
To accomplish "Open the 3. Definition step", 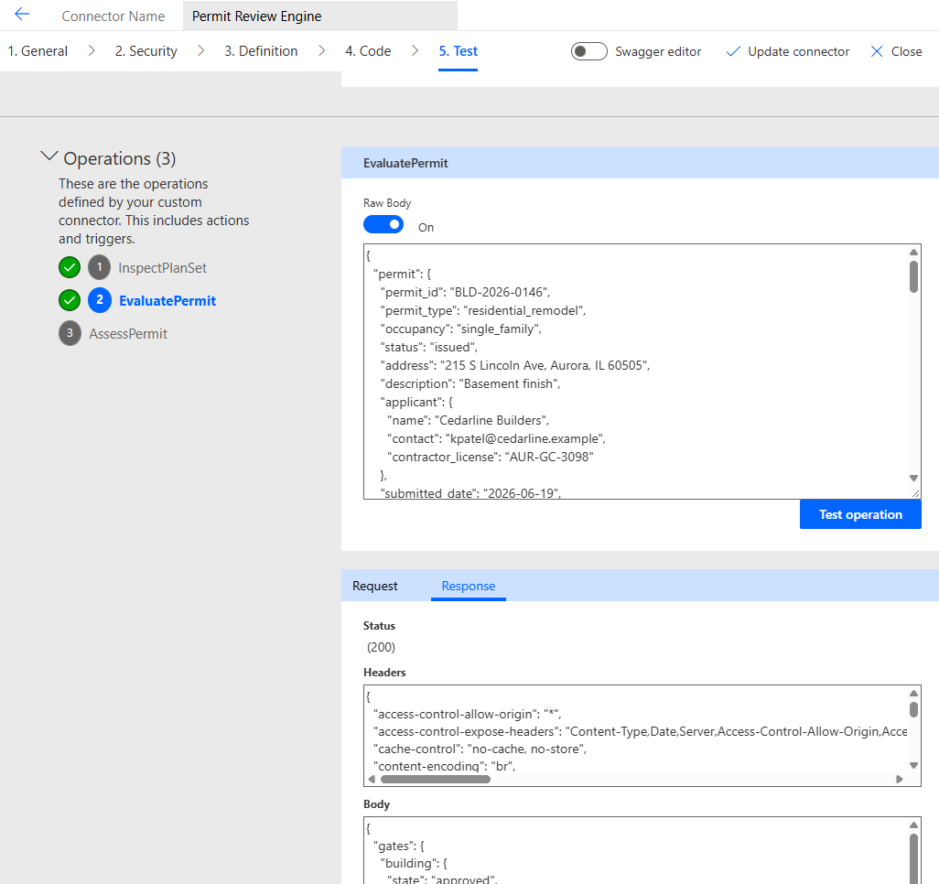I will [x=261, y=51].
